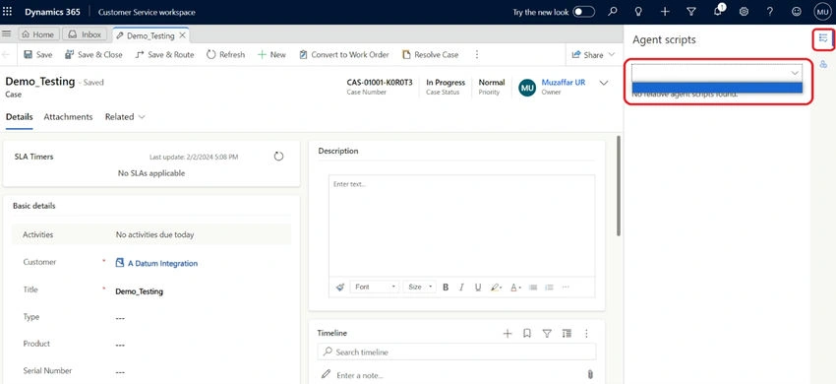Click the Share button
This screenshot has width=836, height=384.
coord(587,54)
